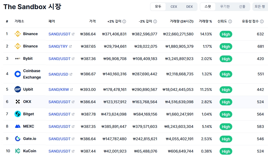Image resolution: width=268 pixels, height=156 pixels.
Task: Select the 스팟 market tab
Action: (208, 7)
